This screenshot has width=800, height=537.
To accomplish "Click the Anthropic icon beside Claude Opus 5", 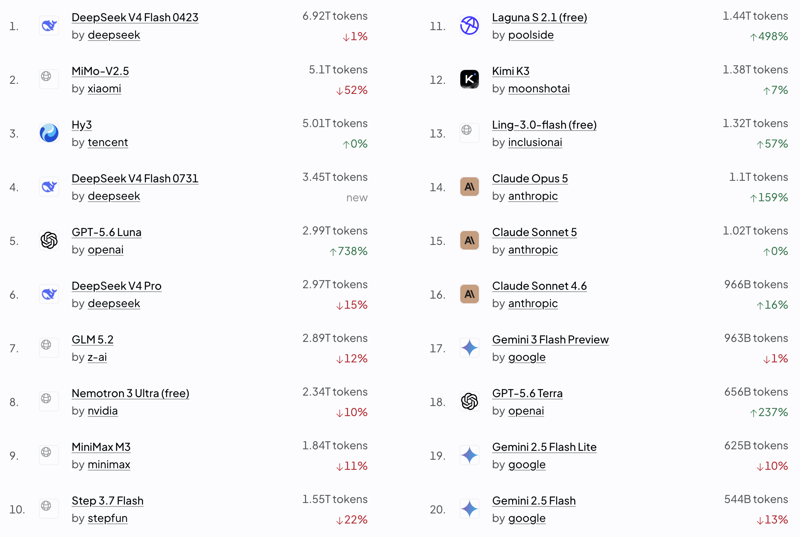I will click(x=470, y=187).
